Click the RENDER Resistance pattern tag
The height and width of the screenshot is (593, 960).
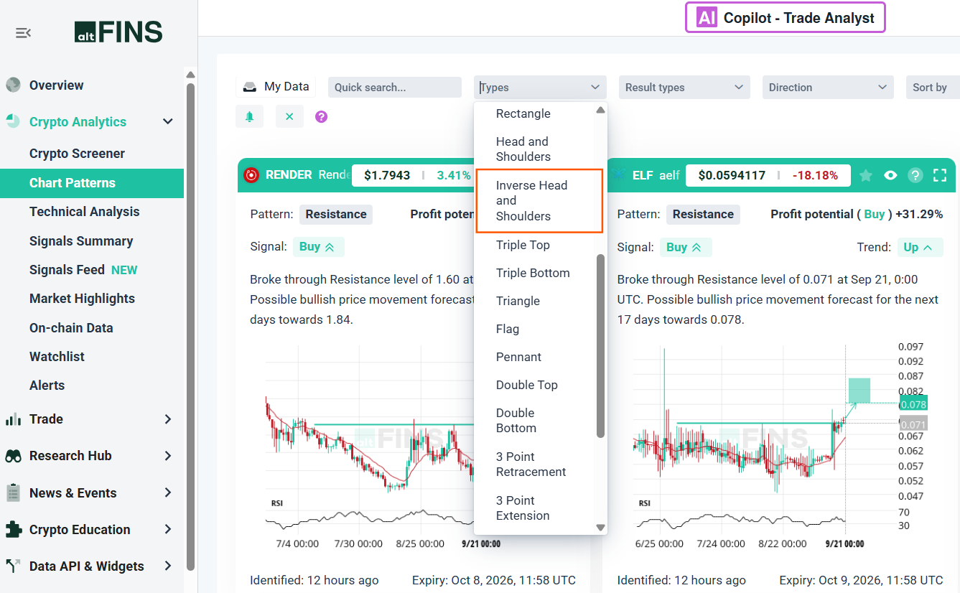pyautogui.click(x=336, y=214)
